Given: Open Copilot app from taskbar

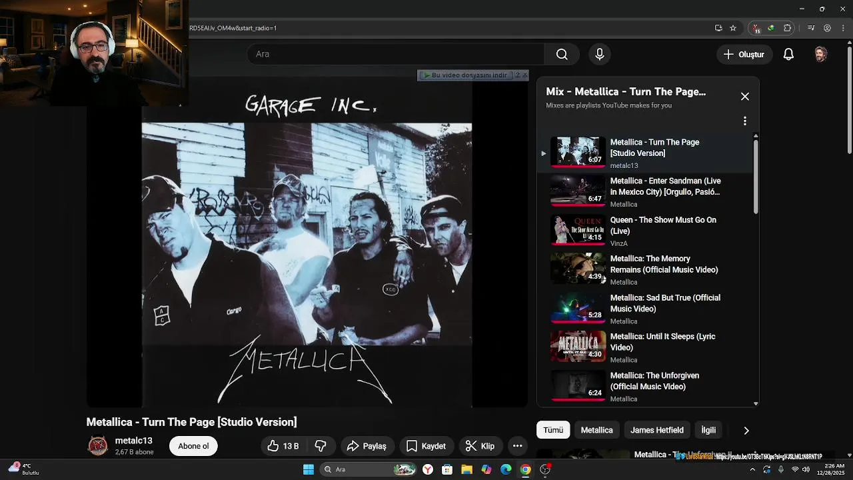Looking at the screenshot, I should click(486, 469).
